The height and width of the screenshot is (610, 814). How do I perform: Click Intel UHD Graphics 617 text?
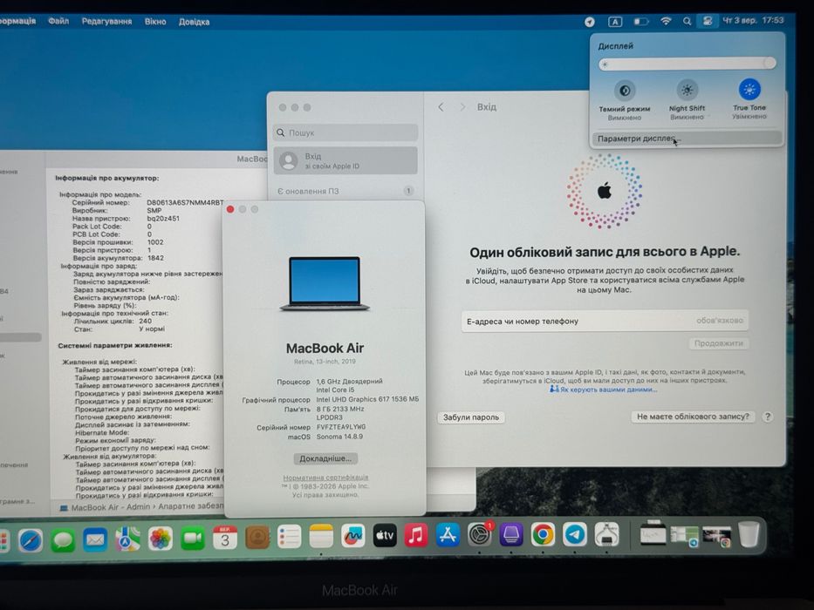[x=367, y=399]
